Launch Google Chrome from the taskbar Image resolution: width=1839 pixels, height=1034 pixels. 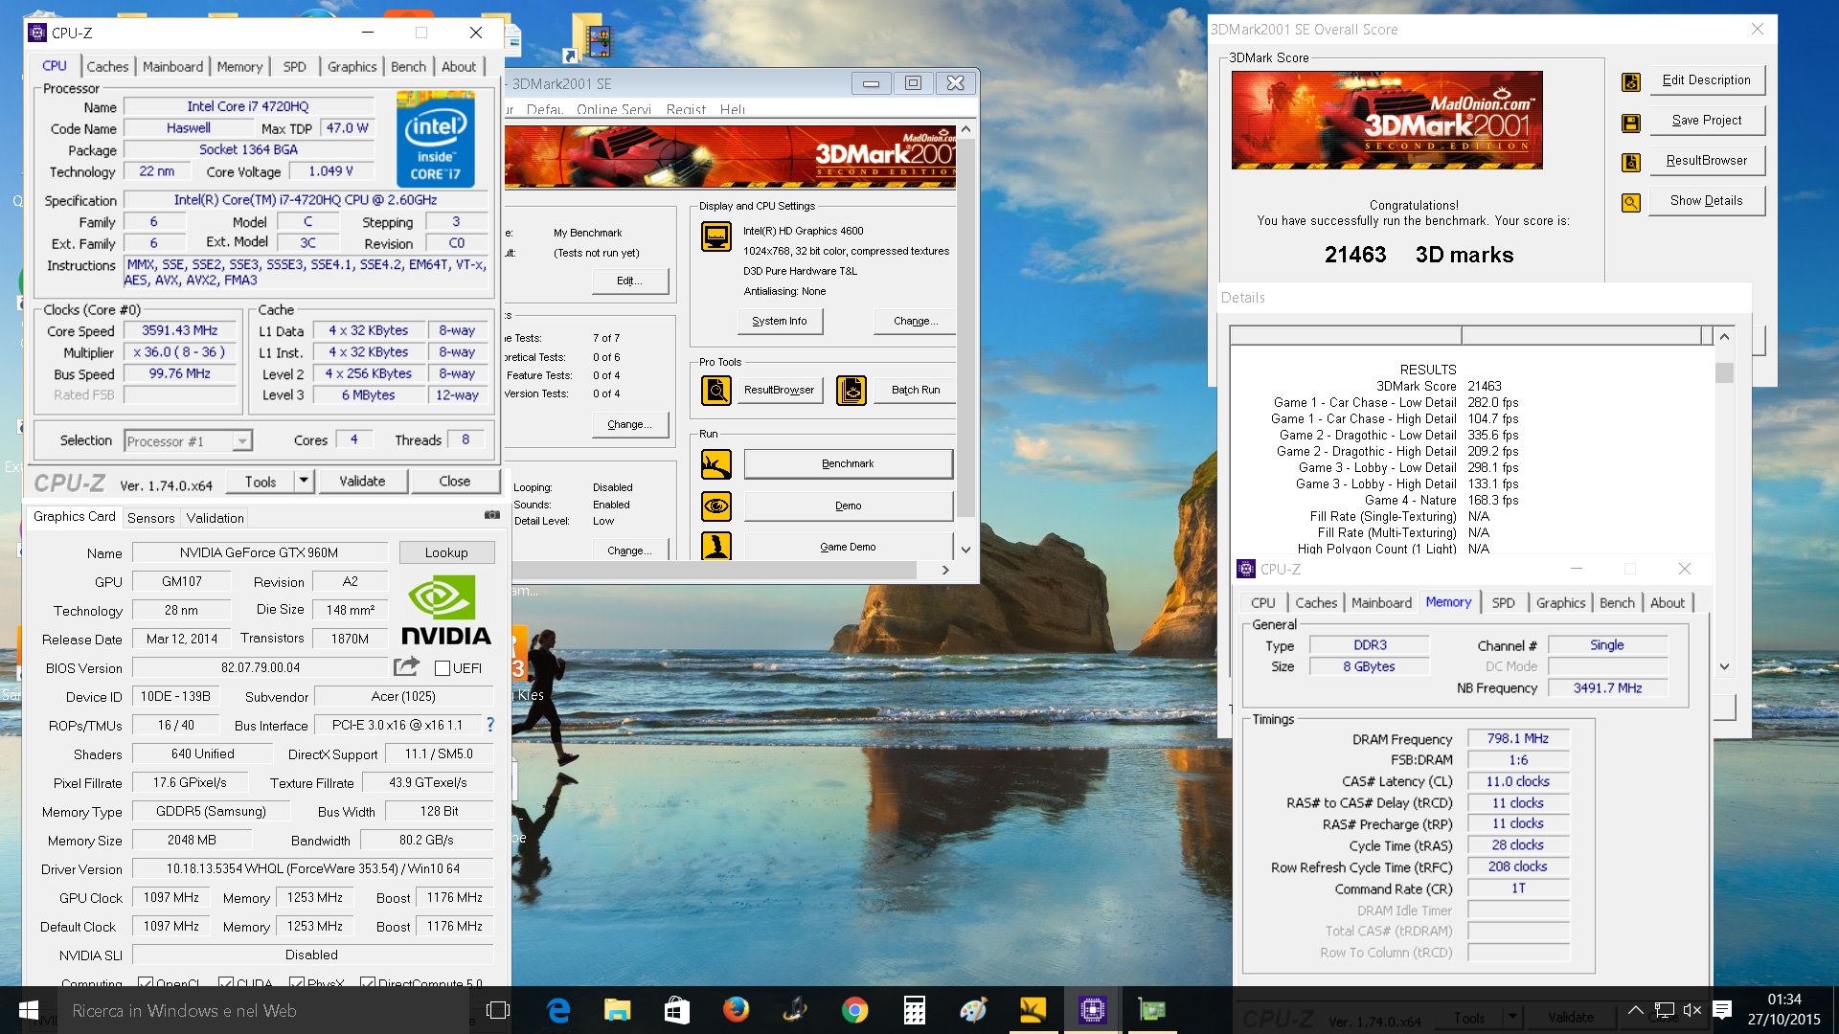point(854,1010)
